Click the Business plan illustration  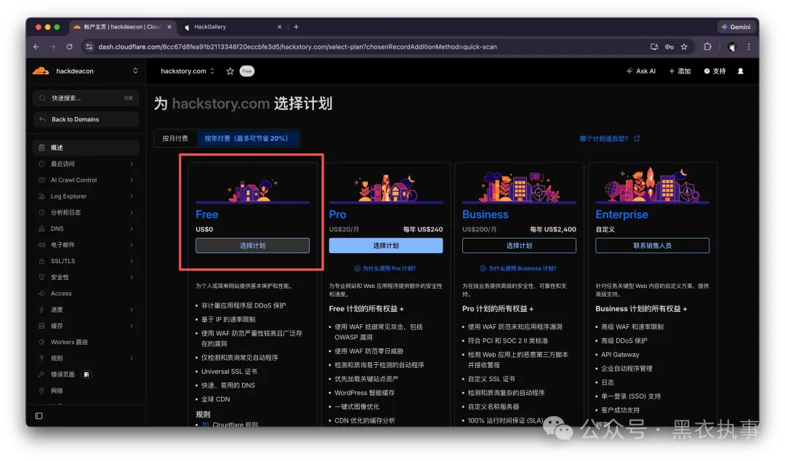(519, 186)
